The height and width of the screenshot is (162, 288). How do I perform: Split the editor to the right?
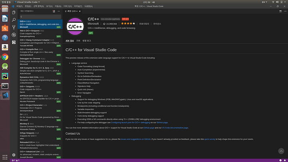[280, 11]
